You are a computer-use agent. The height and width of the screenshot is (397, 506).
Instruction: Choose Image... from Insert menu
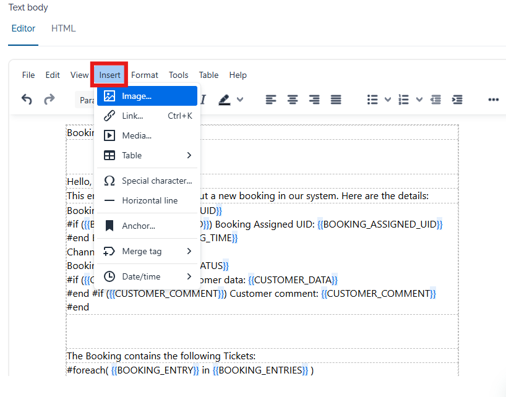pyautogui.click(x=147, y=96)
